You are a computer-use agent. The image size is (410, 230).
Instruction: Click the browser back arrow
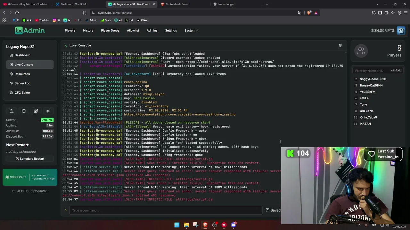click(4, 13)
